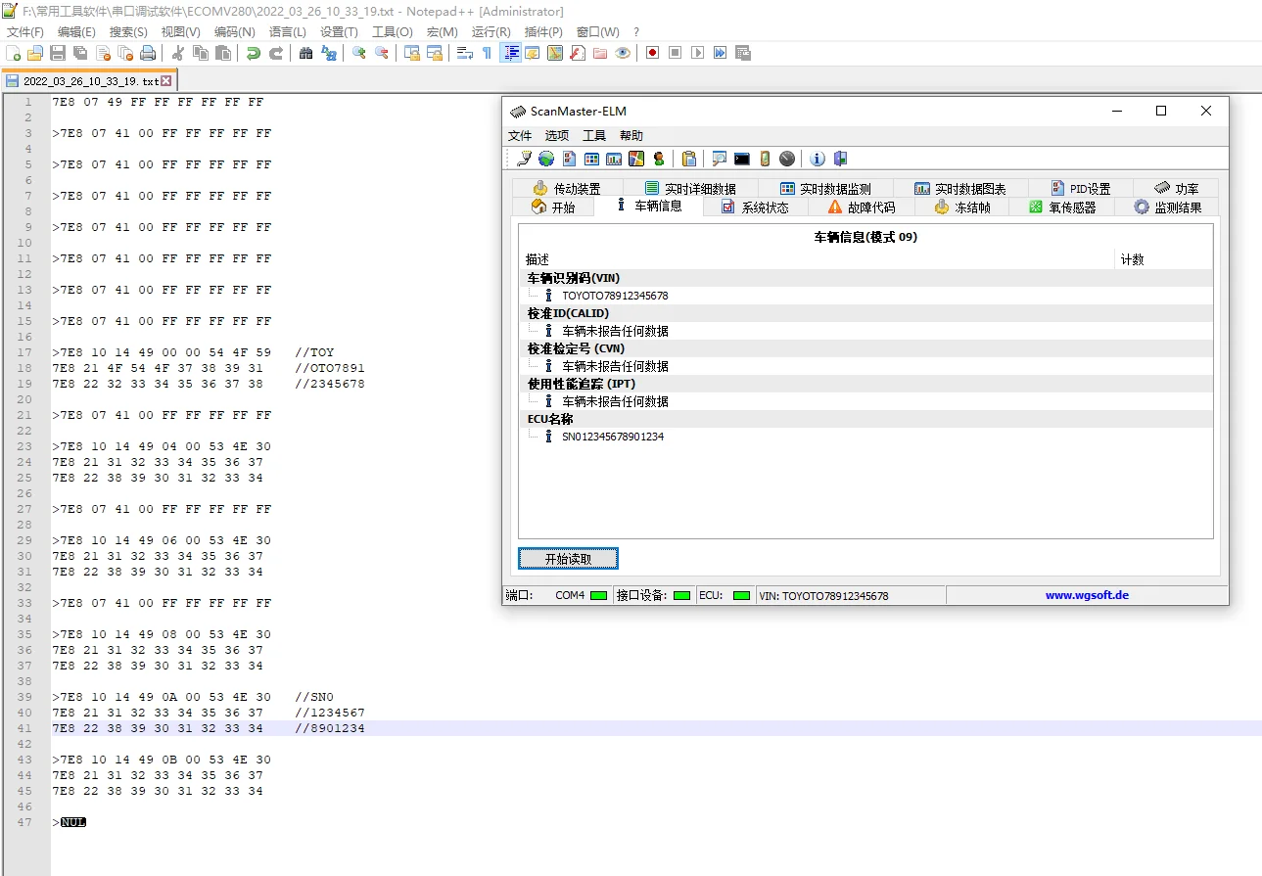Select the TOYOTO78912345678 VIN entry
The image size is (1262, 876).
pyautogui.click(x=615, y=296)
